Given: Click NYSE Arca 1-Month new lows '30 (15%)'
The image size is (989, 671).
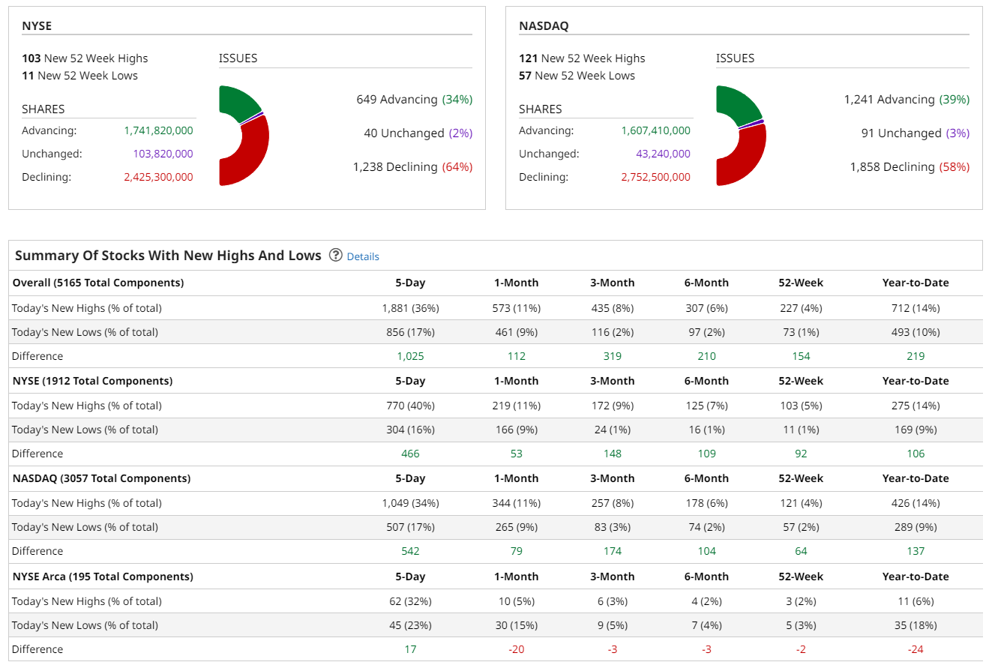Looking at the screenshot, I should 517,625.
